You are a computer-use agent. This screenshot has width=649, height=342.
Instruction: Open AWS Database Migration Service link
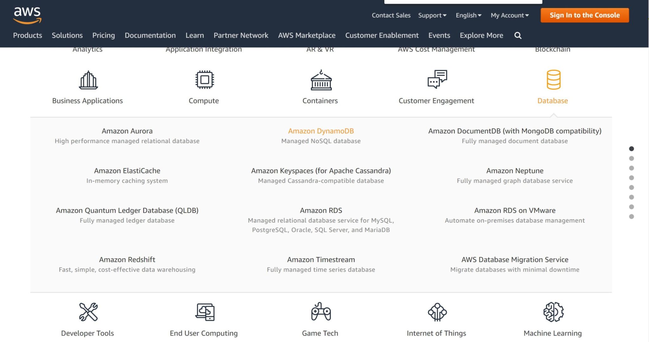point(515,259)
